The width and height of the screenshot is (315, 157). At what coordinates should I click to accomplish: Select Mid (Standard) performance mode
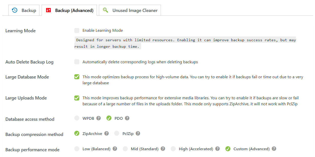pyautogui.click(x=125, y=149)
